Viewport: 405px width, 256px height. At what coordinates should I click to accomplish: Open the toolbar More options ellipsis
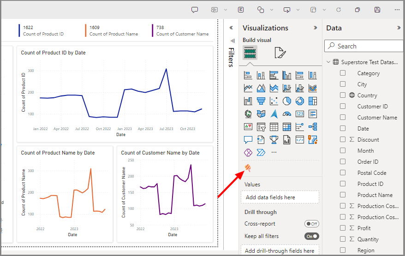(397, 10)
